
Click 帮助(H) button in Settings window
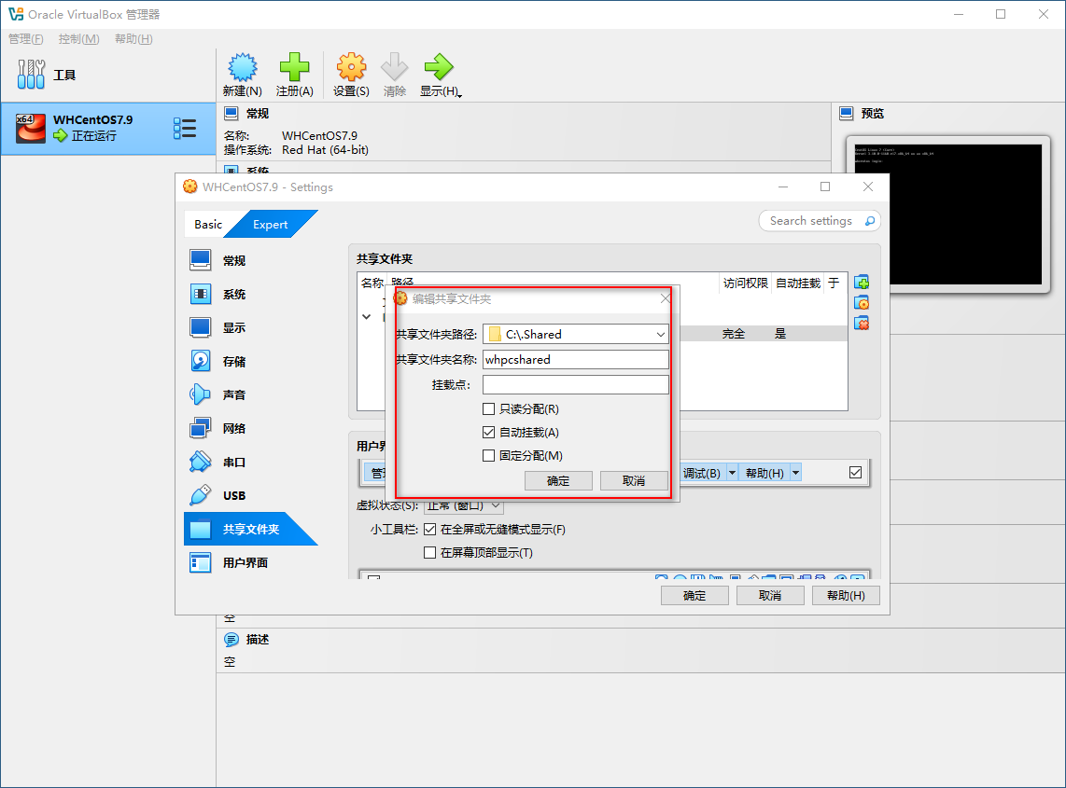tap(847, 596)
